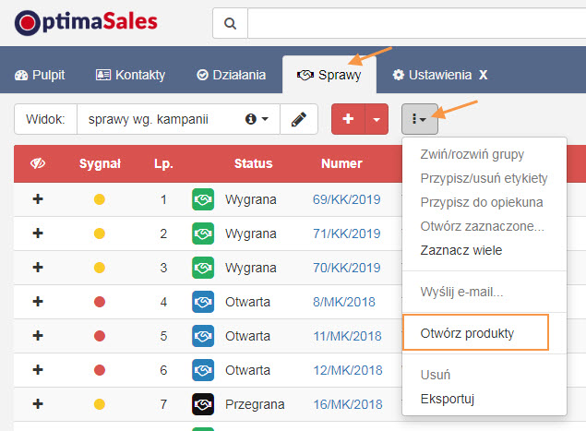Click the info icon in the Widok selector
Viewport: 586px width, 431px height.
point(250,119)
